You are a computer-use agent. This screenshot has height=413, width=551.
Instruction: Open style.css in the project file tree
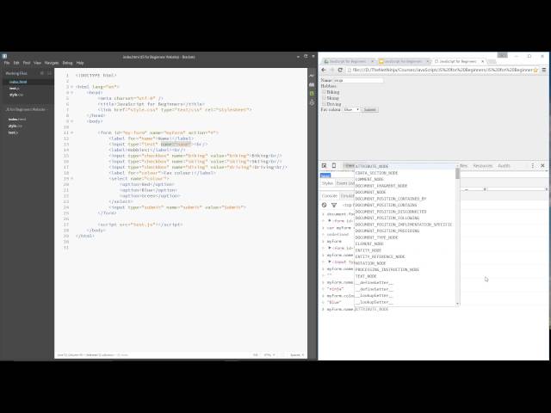point(15,126)
